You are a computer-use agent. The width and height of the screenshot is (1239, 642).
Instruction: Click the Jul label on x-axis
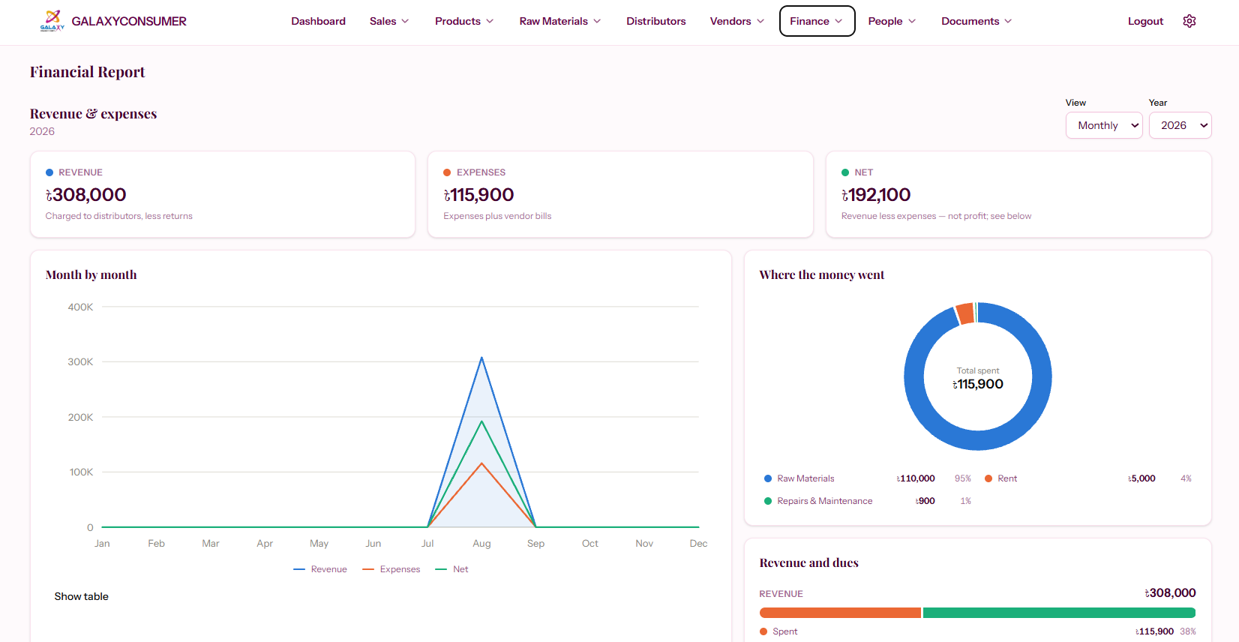click(427, 544)
